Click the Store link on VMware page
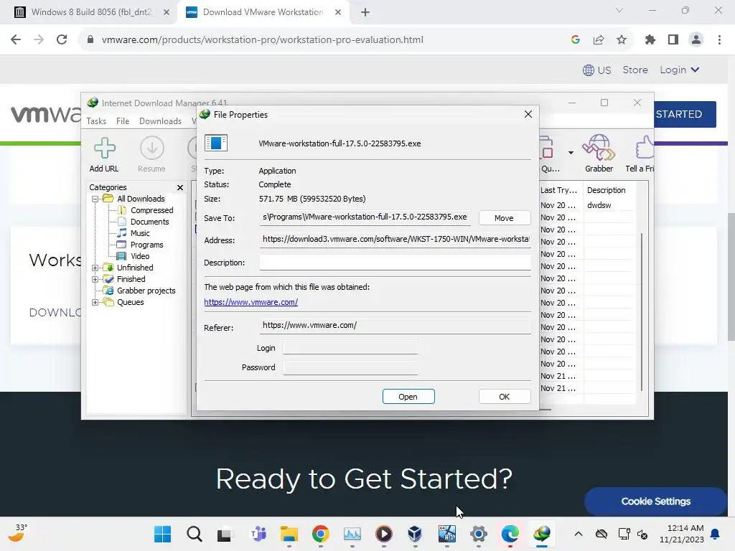This screenshot has height=551, width=735. (x=635, y=70)
